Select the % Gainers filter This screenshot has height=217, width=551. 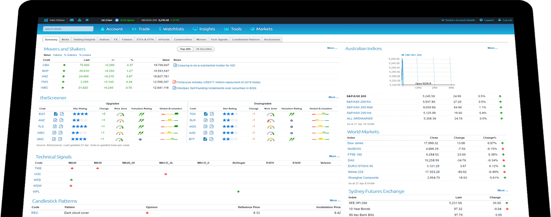(x=70, y=55)
